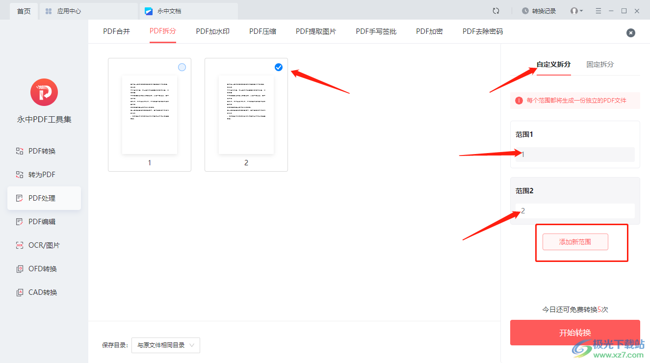Open the PDF去除密码 tab
The height and width of the screenshot is (363, 650).
tap(483, 31)
